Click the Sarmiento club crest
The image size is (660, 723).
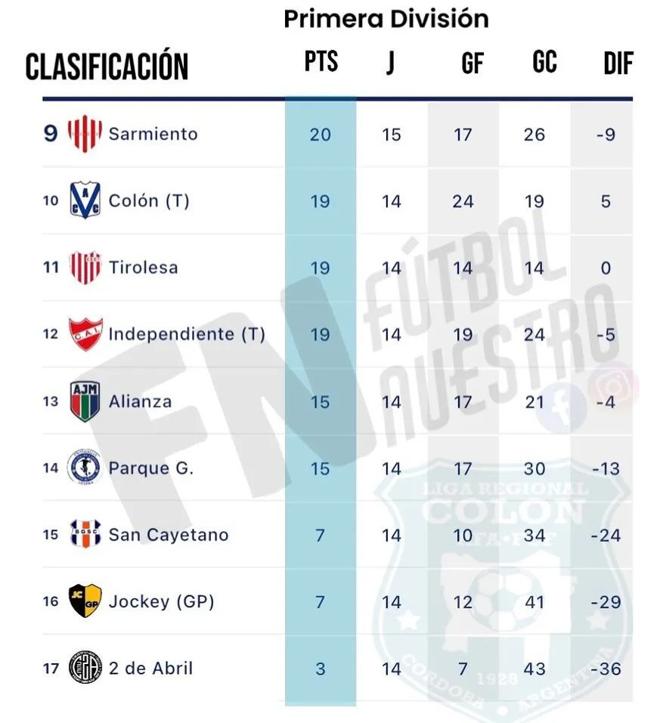(85, 135)
